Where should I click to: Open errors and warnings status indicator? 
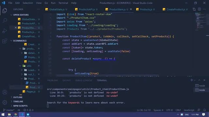[x=28, y=110]
